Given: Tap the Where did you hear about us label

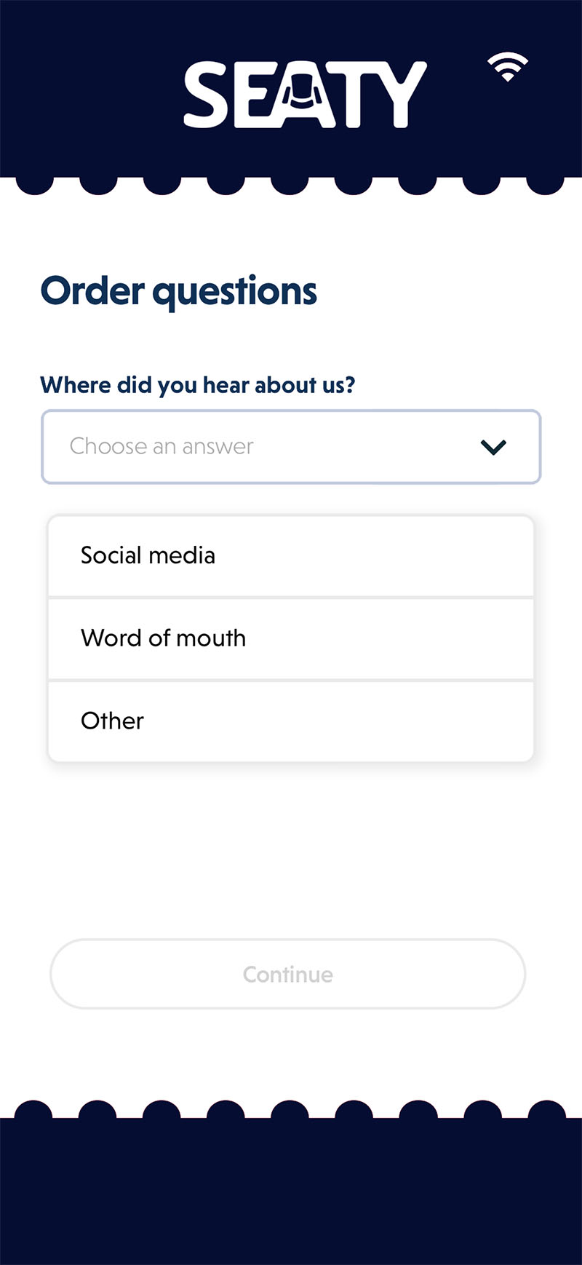Looking at the screenshot, I should tap(199, 385).
